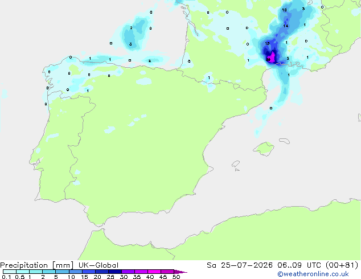Click the 2–5 mm legend color swatch
This screenshot has height=279, width=361.
pyautogui.click(x=49, y=272)
